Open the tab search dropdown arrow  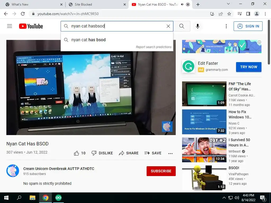(x=228, y=4)
